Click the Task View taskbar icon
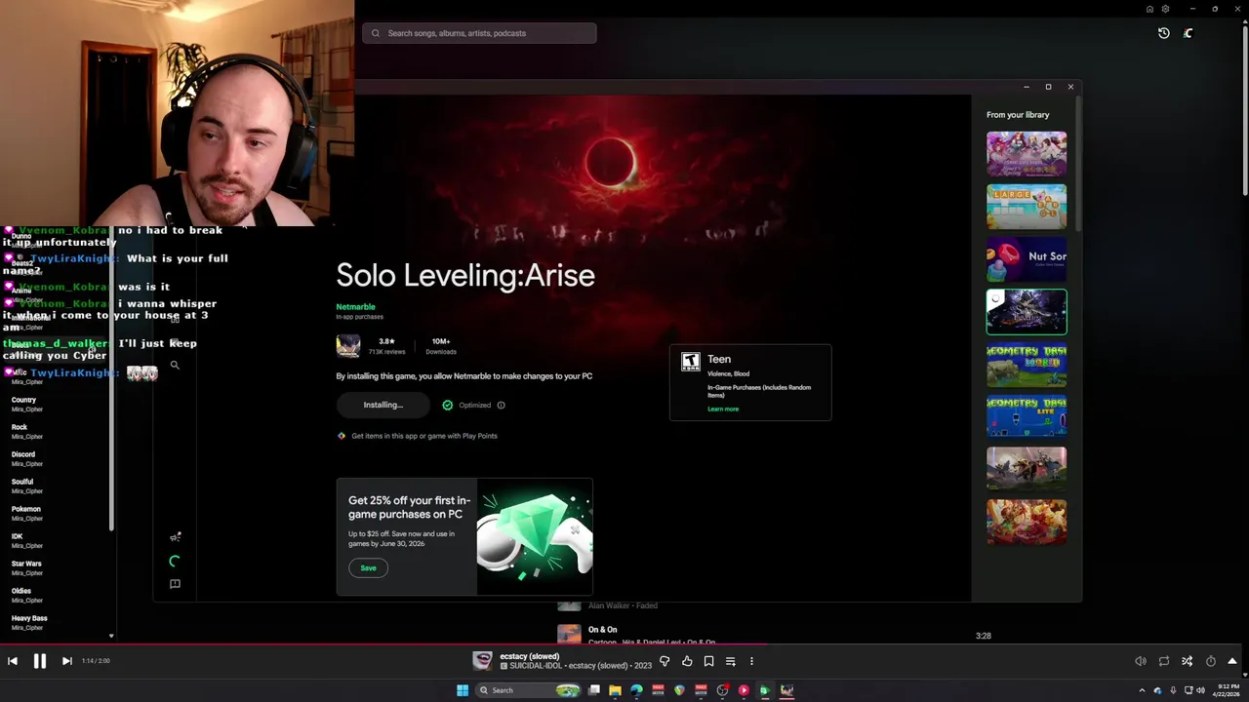The width and height of the screenshot is (1249, 702). (x=593, y=690)
